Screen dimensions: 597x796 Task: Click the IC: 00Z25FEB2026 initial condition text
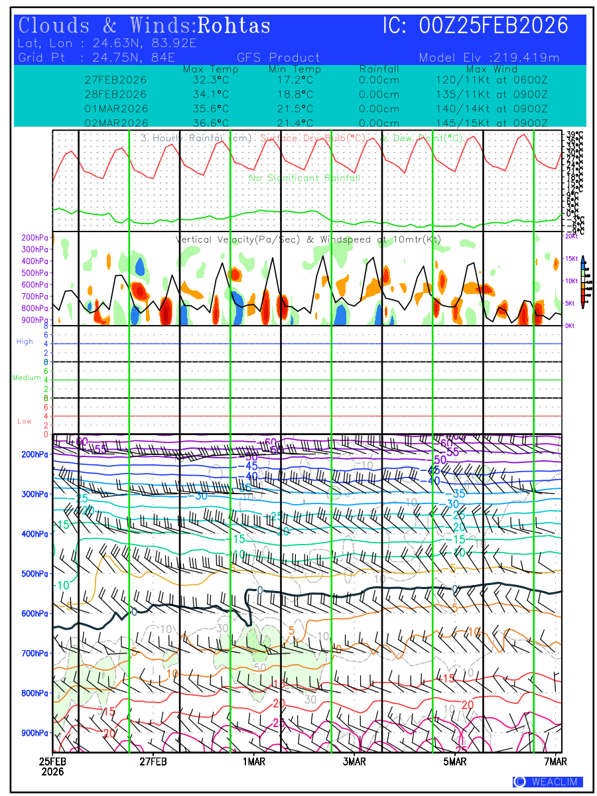tap(476, 26)
